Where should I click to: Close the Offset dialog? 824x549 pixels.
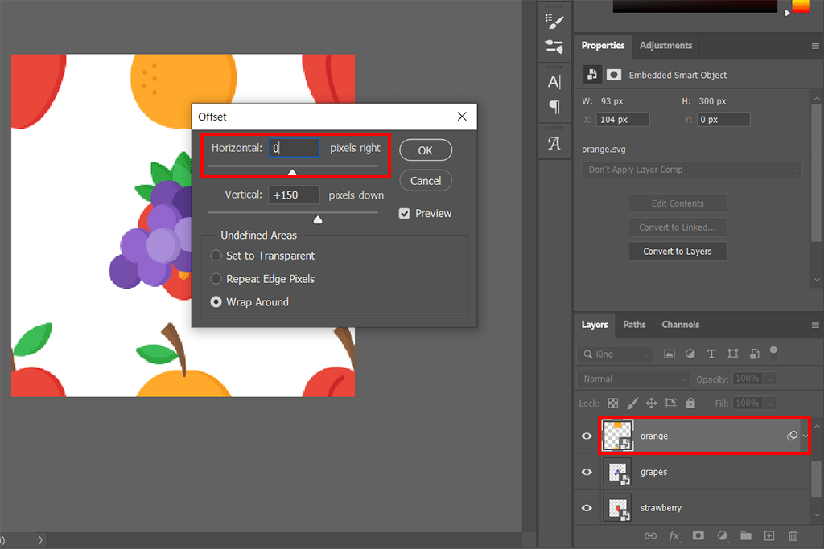pos(462,117)
